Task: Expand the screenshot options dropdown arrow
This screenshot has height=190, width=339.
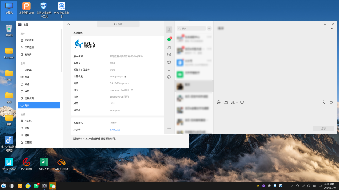Action: [x=237, y=103]
